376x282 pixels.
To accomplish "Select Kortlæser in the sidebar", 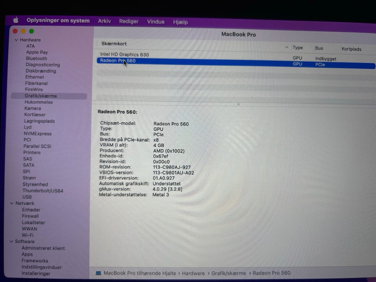I will tap(35, 115).
